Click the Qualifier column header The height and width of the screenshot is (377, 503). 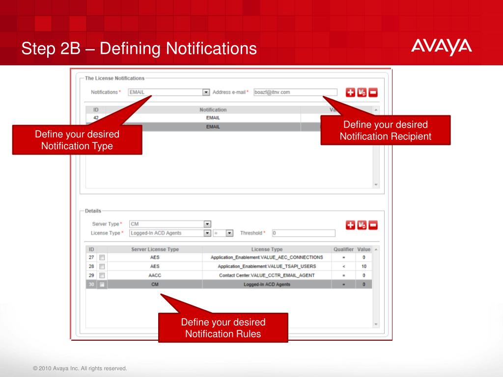[343, 249]
